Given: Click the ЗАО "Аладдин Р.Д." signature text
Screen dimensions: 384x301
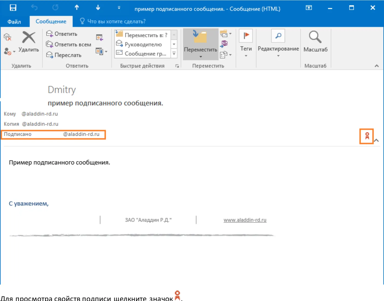Looking at the screenshot, I should 148,220.
